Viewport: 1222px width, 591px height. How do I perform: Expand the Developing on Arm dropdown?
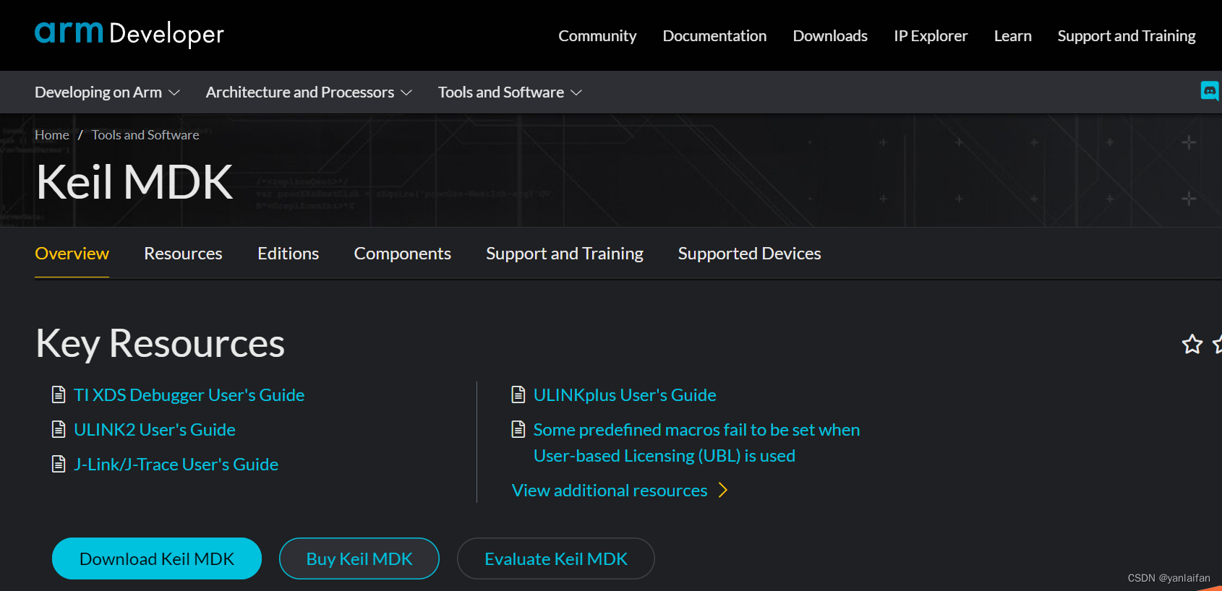point(107,92)
